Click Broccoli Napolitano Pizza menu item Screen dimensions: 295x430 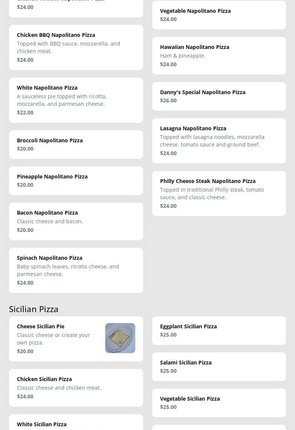76,145
